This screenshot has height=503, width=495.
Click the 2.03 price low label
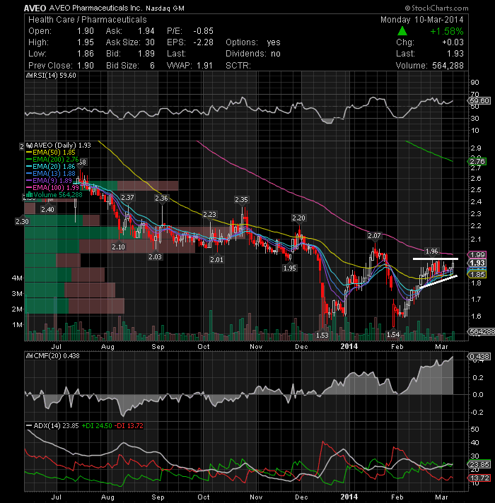[155, 257]
